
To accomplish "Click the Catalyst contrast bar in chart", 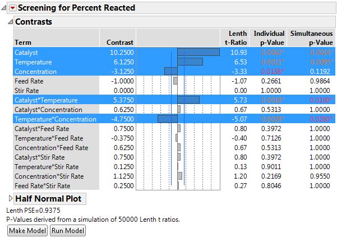I will click(198, 52).
